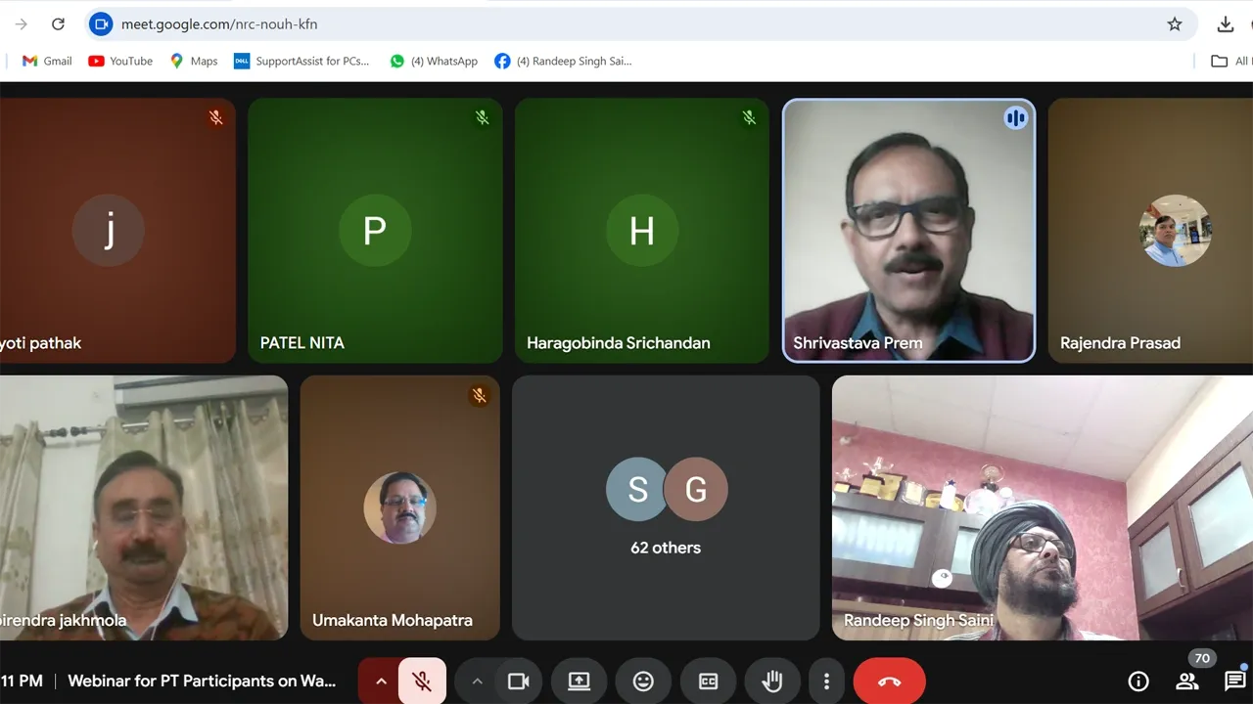Image resolution: width=1253 pixels, height=704 pixels.
Task: Expand video settings arrow beside camera
Action: tap(477, 682)
